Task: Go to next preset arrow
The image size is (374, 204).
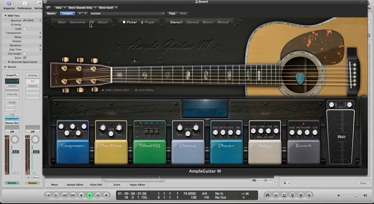Action: [86, 13]
